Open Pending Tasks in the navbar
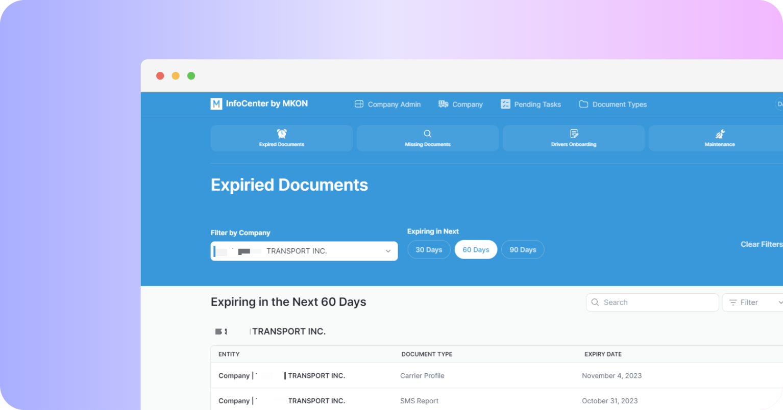783x410 pixels. tap(531, 104)
